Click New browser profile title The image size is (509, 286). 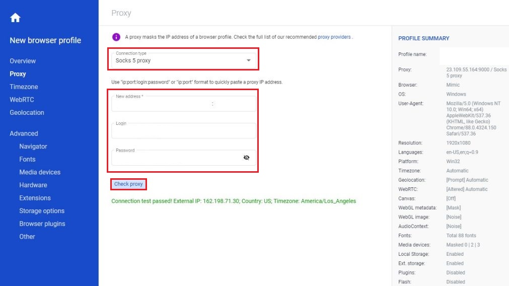point(45,40)
